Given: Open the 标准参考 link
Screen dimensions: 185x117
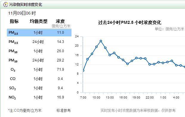Looking at the screenshot, I should (63, 110).
